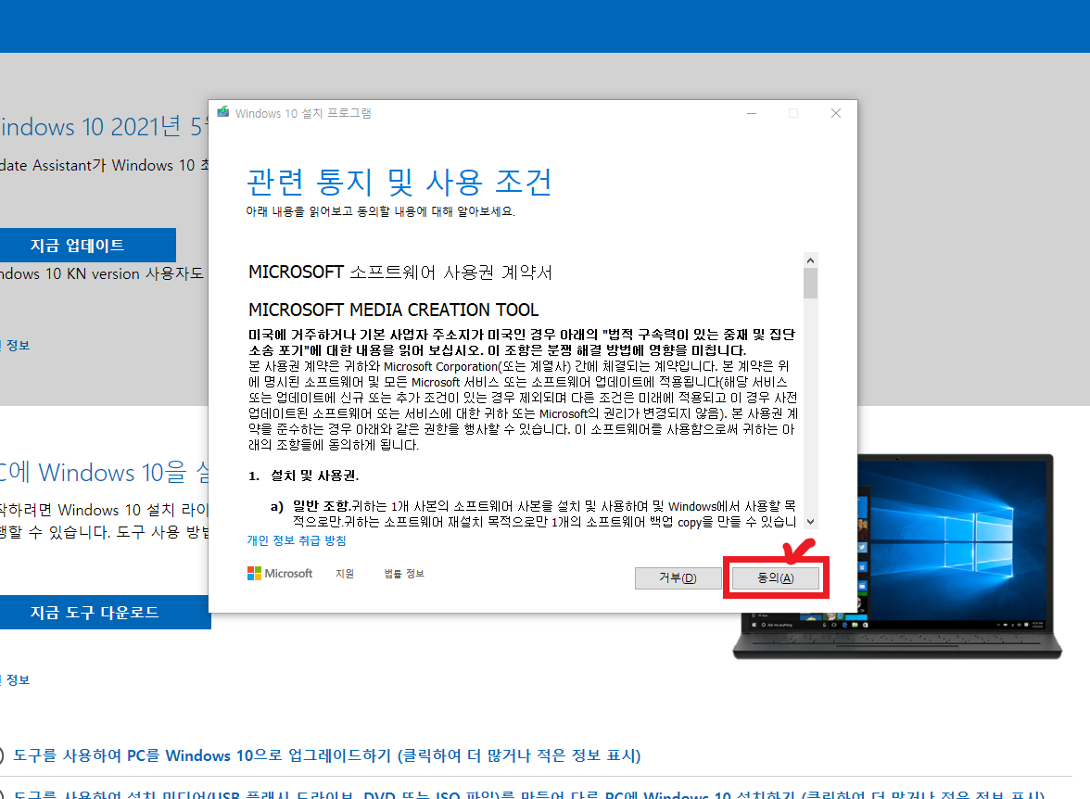Viewport: 1090px width, 799px height.
Task: Click the 정보 link below 지금 도구 다운로드
Action: point(18,680)
